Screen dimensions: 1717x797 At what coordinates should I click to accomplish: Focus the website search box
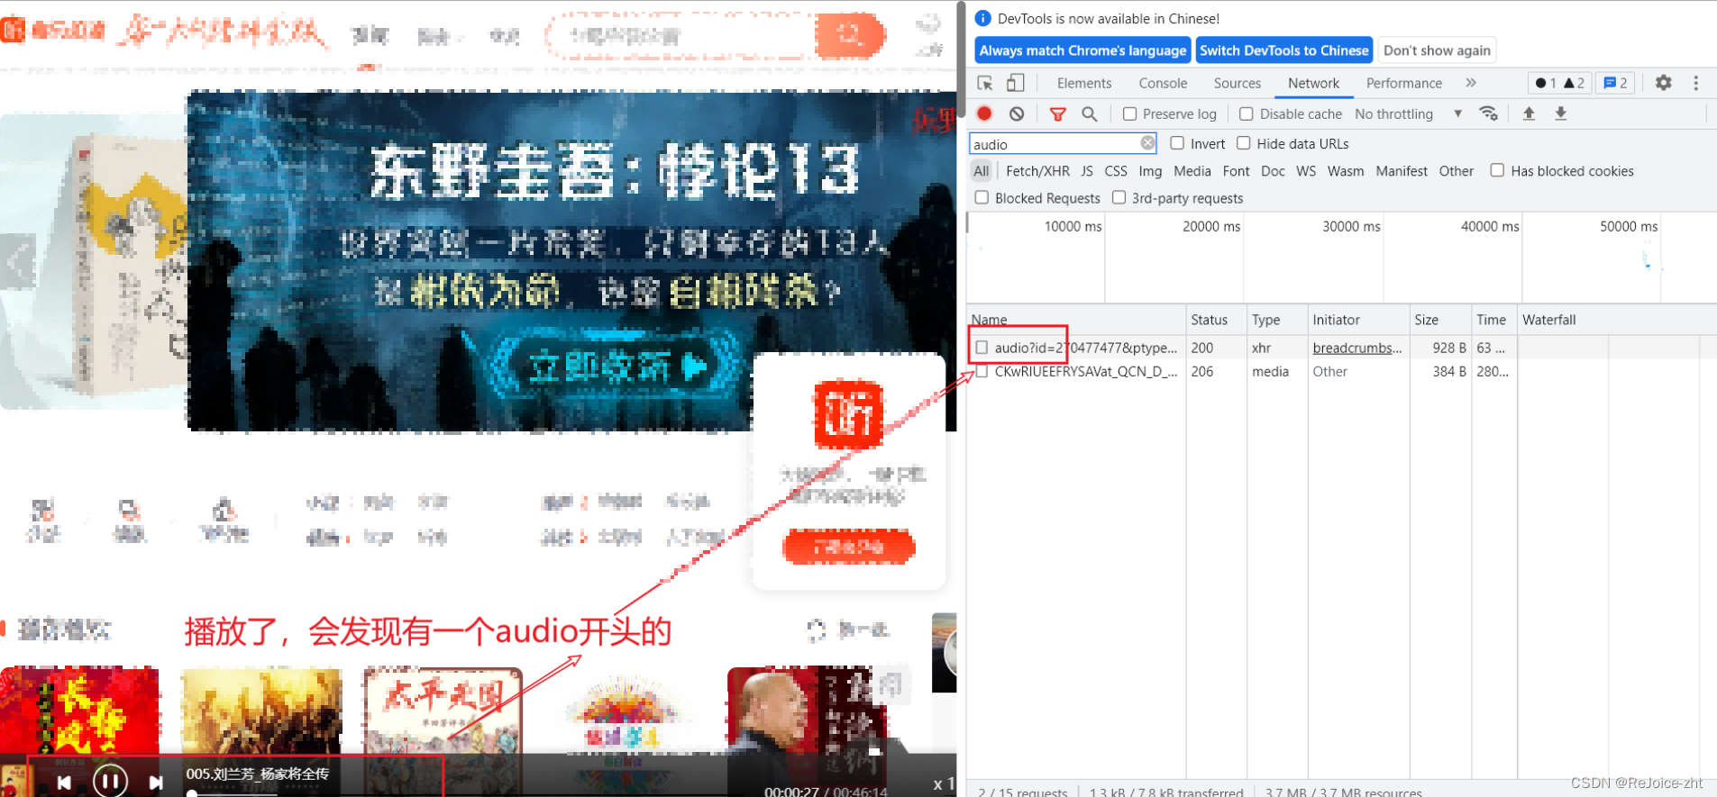click(x=680, y=36)
